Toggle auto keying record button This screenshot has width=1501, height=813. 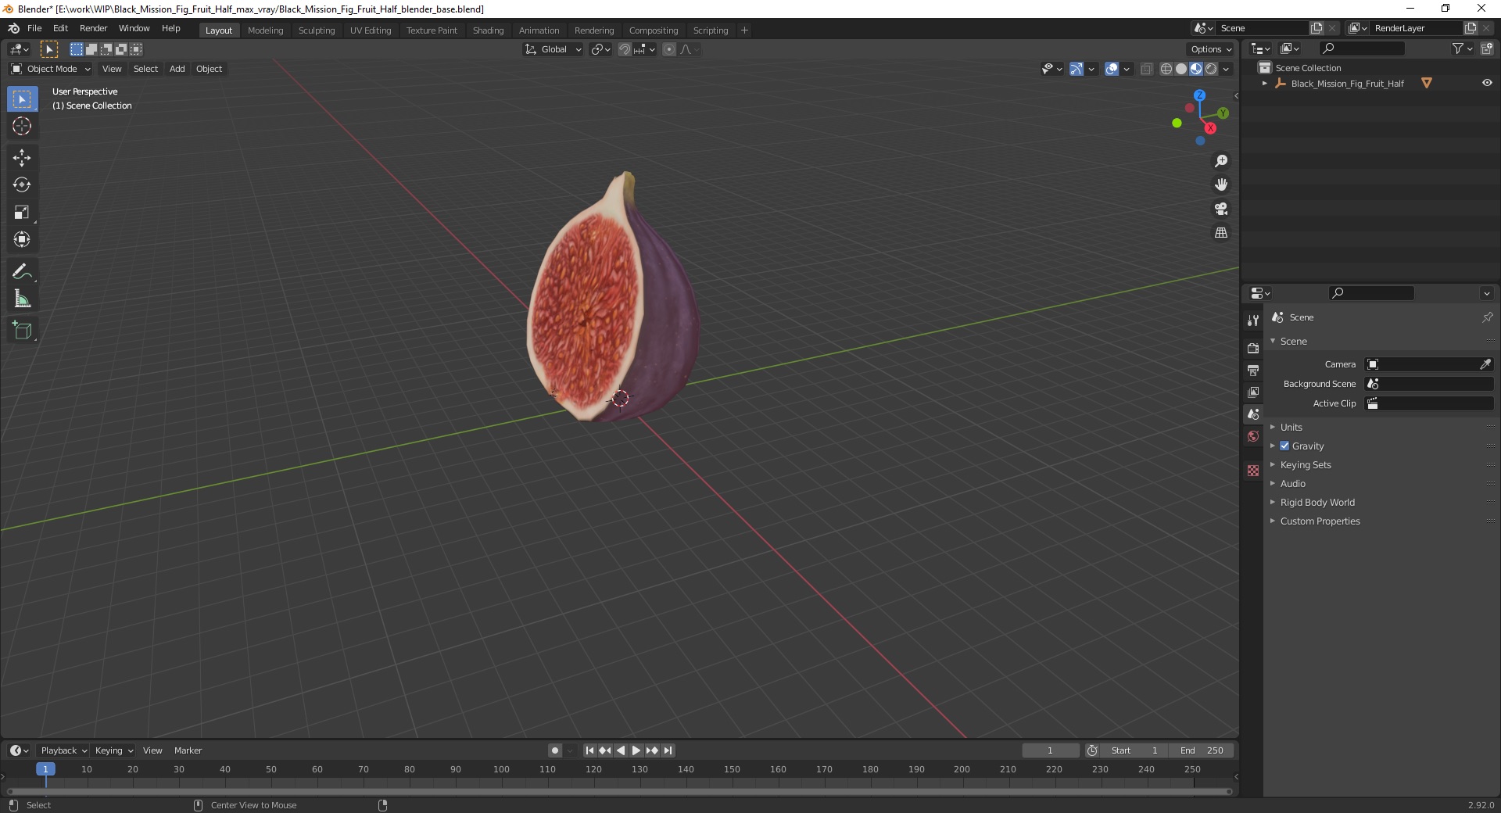click(x=555, y=750)
